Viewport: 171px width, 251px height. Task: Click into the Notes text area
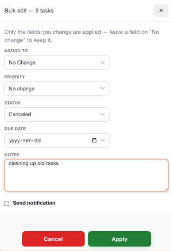pos(86,175)
